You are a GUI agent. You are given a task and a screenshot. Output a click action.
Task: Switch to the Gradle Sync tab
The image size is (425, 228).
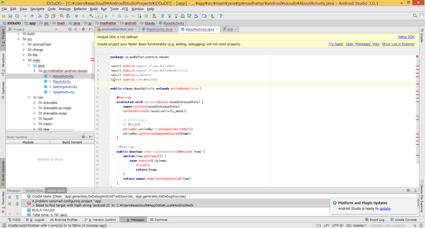(x=34, y=191)
